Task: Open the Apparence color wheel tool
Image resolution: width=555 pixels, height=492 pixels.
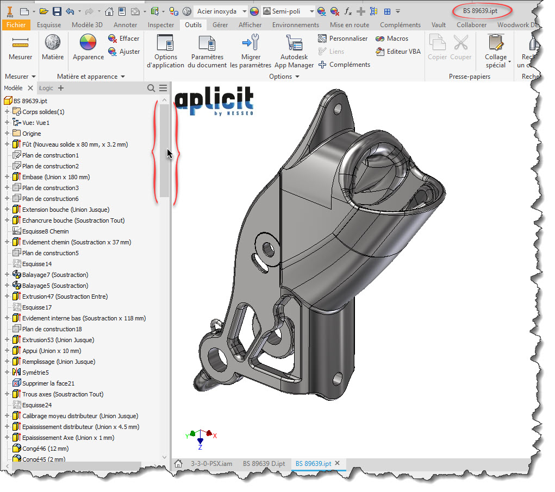Action: click(88, 43)
